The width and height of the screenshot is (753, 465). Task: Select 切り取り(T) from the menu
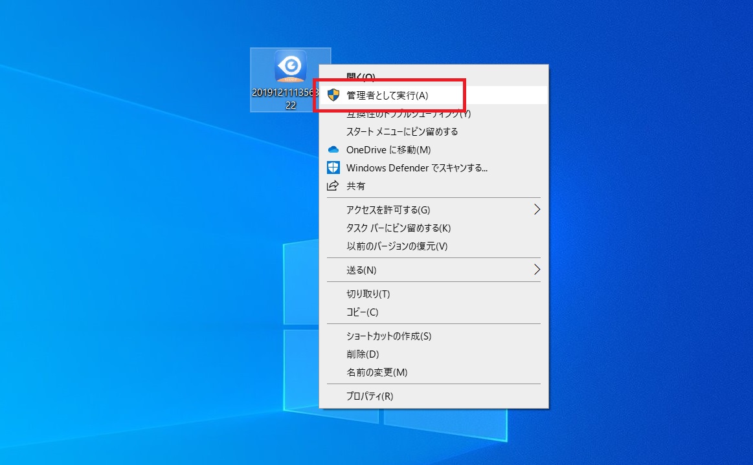coord(433,294)
